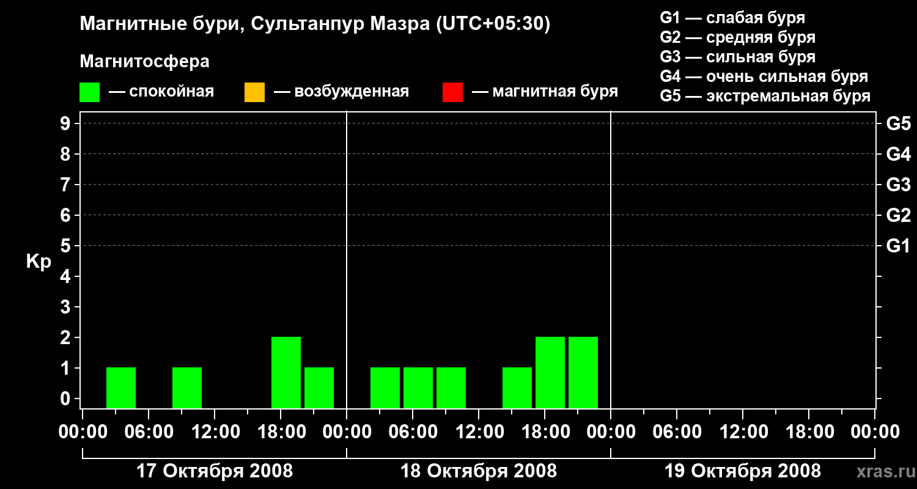Click the '— спокойная' legend label

(x=161, y=92)
